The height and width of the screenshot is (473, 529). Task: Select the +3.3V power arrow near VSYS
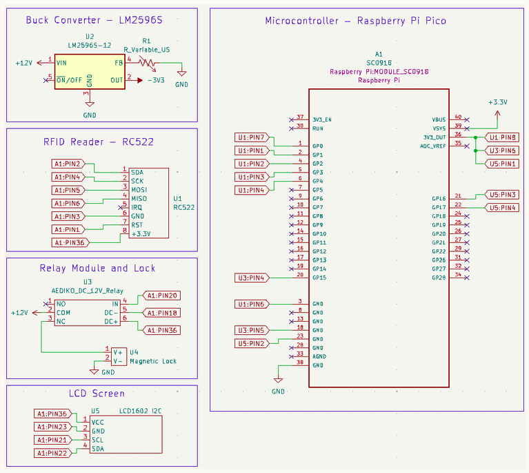point(497,115)
